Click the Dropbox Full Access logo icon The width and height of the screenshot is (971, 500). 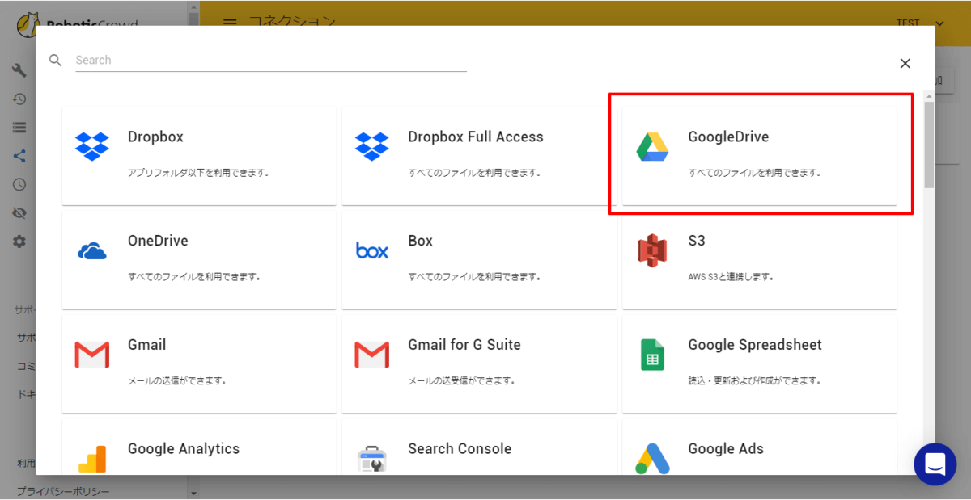coord(372,146)
